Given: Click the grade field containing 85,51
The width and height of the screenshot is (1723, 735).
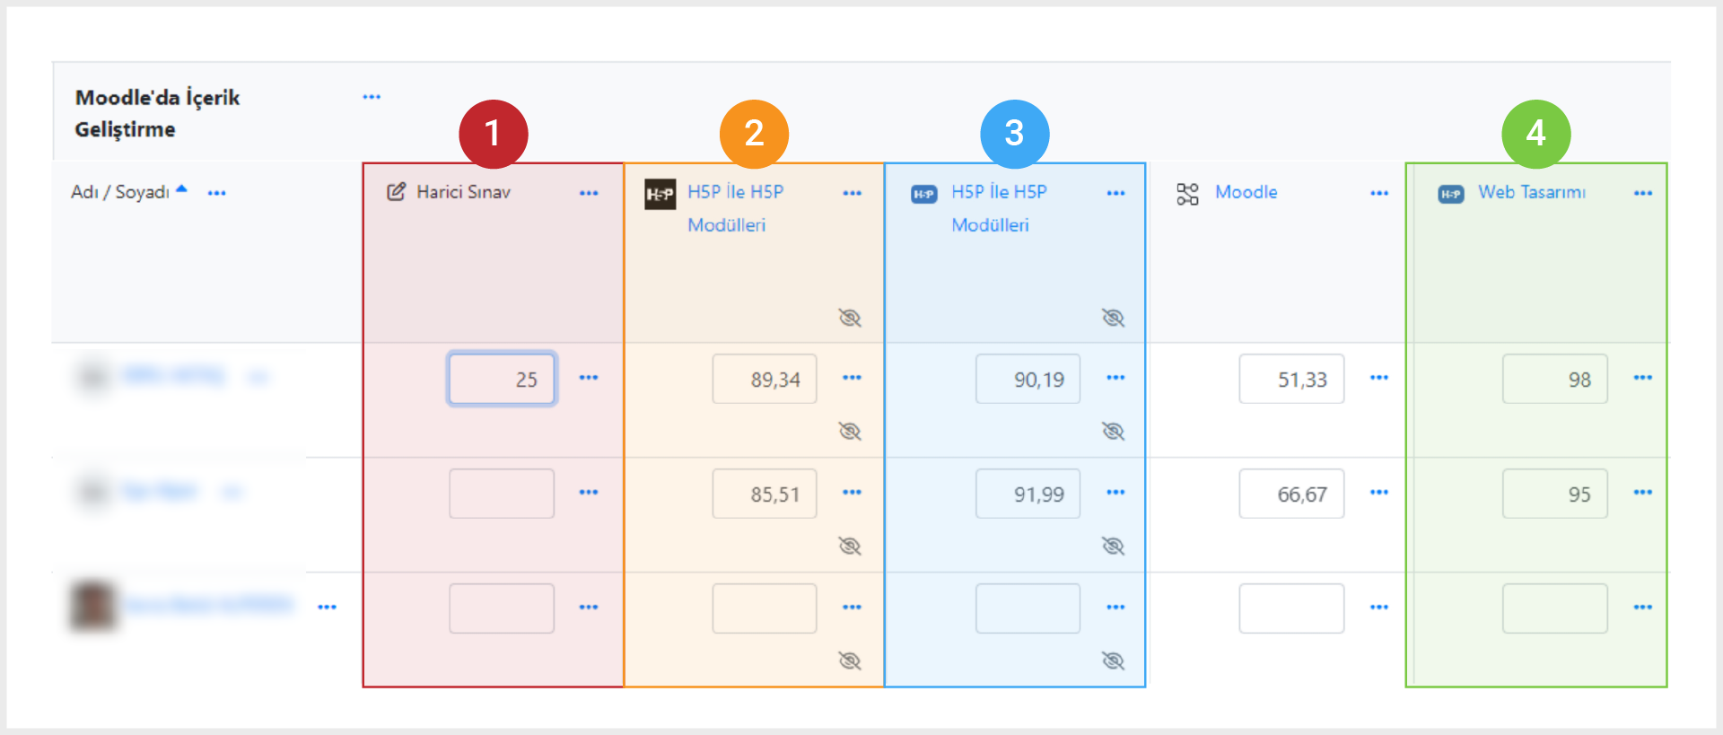Looking at the screenshot, I should pos(765,494).
